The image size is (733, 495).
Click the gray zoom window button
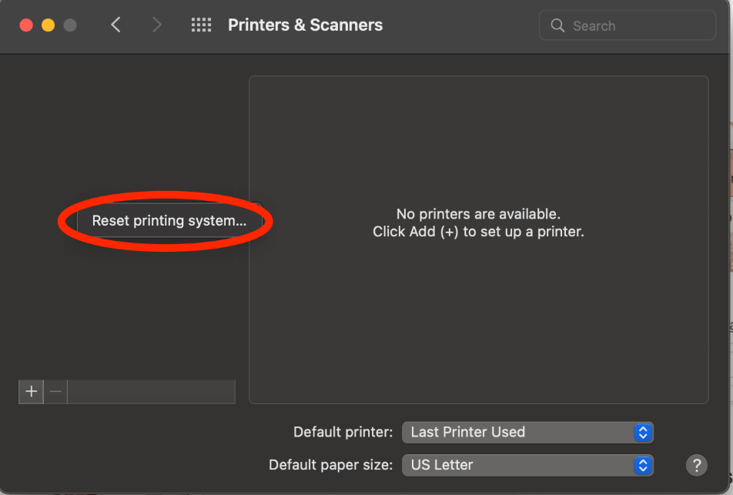[x=70, y=25]
